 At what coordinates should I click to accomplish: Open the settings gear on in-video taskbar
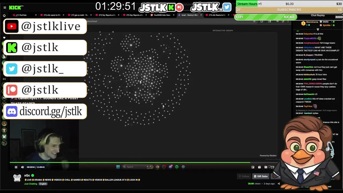click(x=183, y=167)
